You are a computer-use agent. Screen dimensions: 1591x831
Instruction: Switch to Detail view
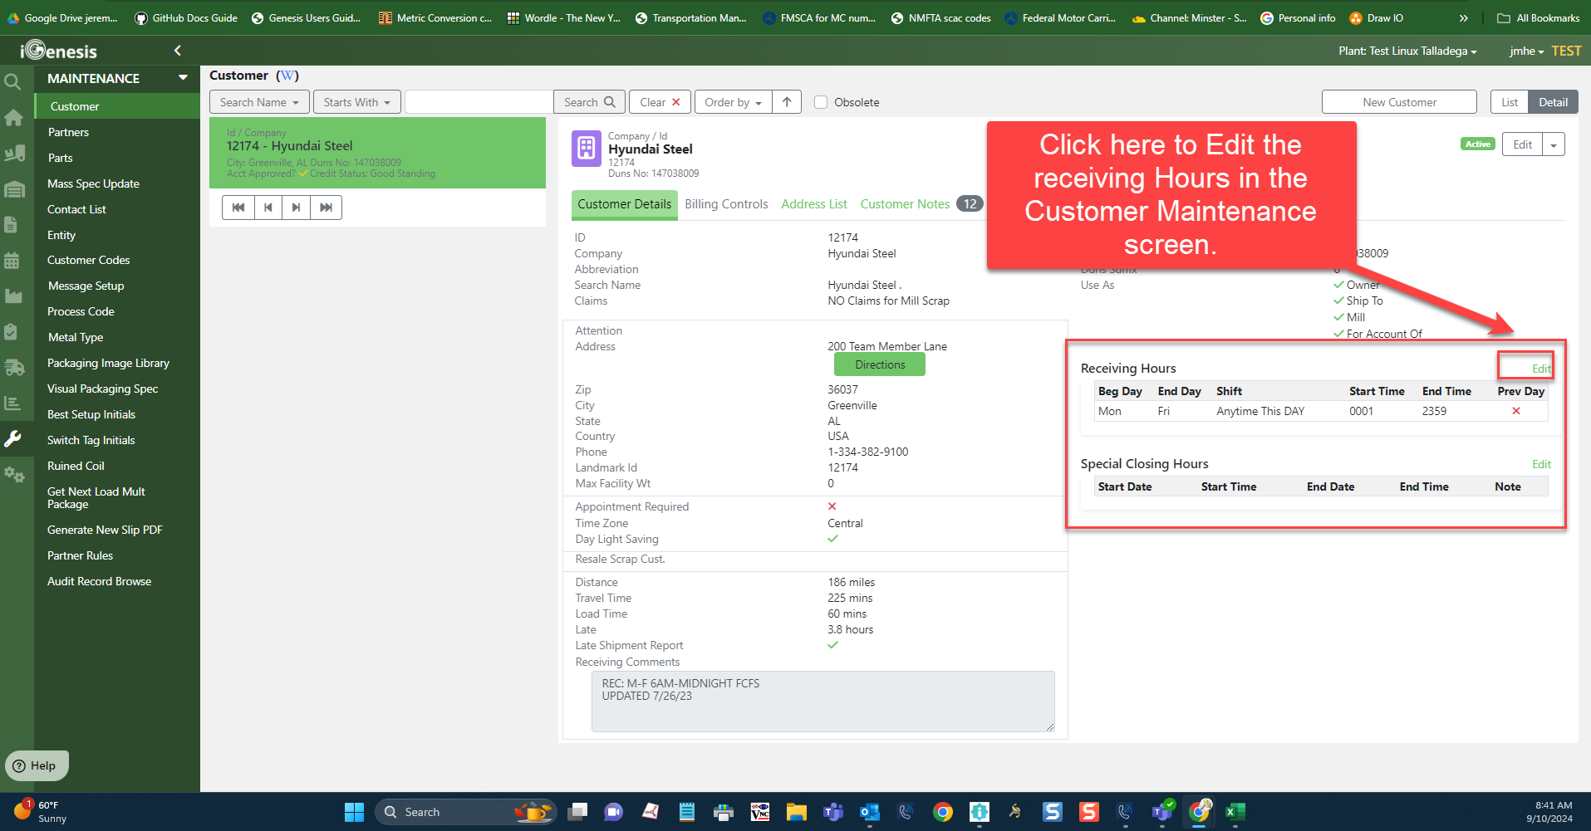point(1553,102)
